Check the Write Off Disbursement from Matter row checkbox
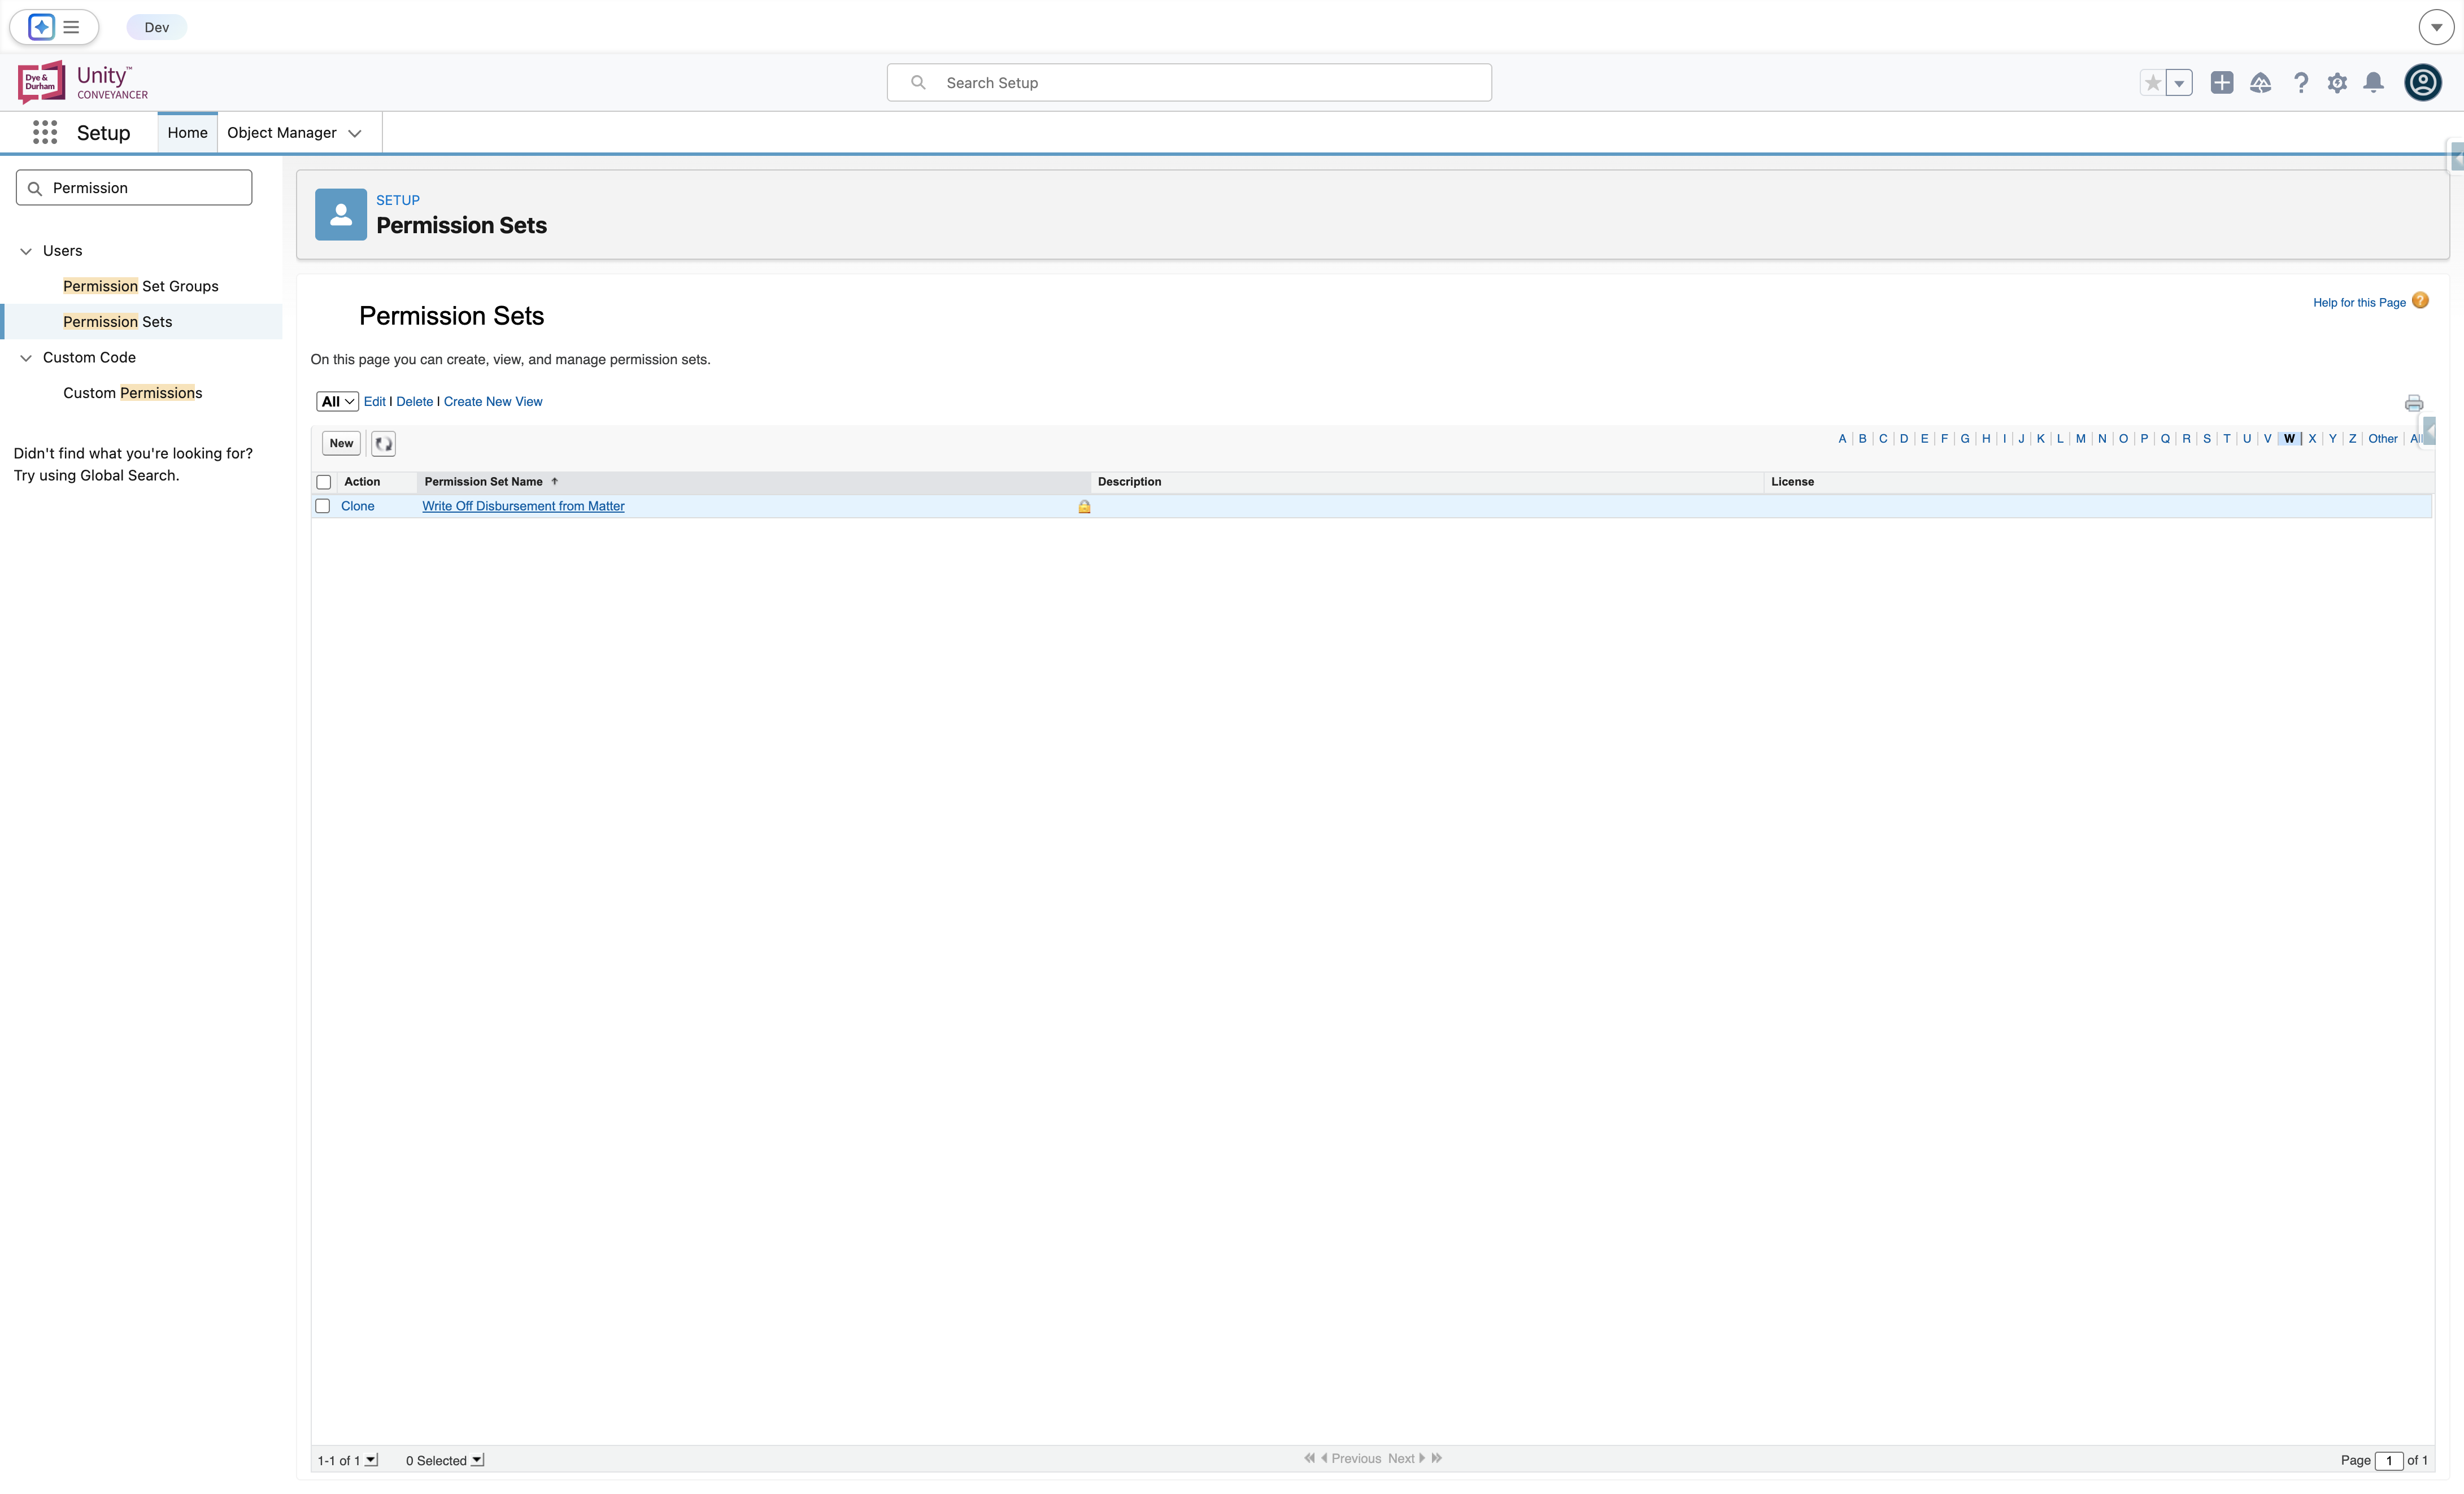The width and height of the screenshot is (2464, 1494). coord(323,506)
